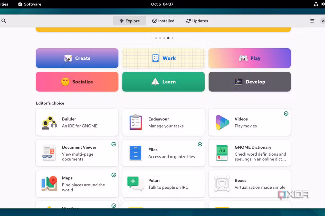Click the 'Talk to people on IRC' text

tap(168, 187)
